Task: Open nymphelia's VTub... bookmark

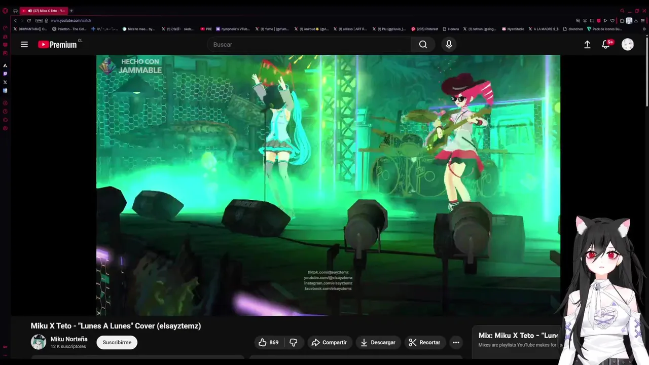Action: [x=233, y=29]
